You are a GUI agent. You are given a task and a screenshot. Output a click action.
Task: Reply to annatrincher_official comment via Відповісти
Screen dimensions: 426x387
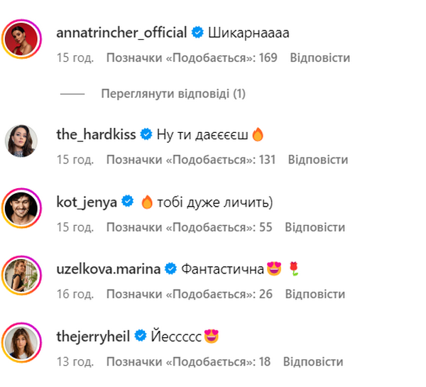(320, 58)
